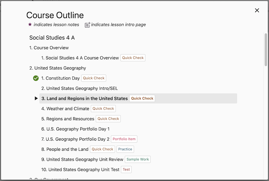The width and height of the screenshot is (269, 181).
Task: Open the Constitution Day lesson
Action: pos(61,78)
